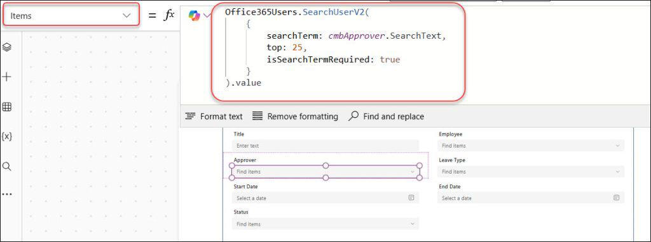
Task: Open the Leave Type combo box
Action: pos(531,171)
